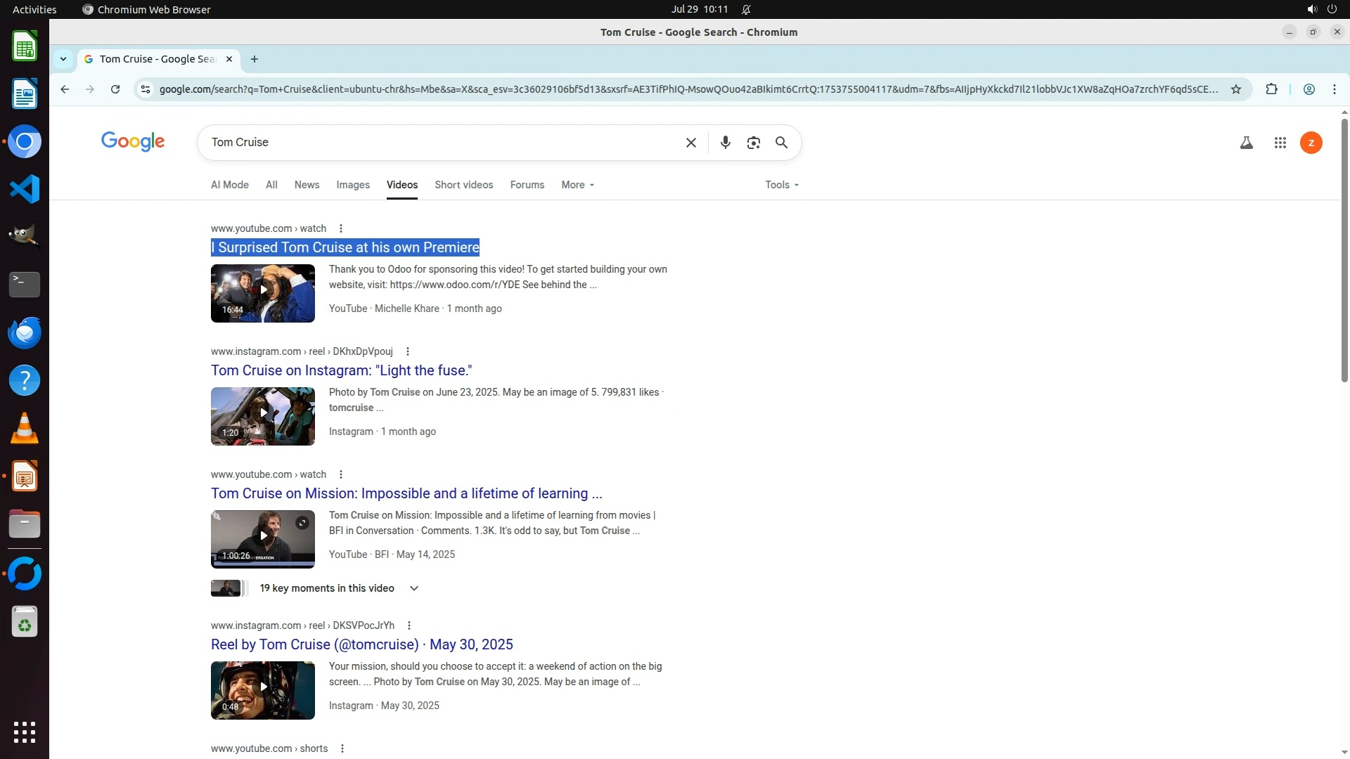Expand the More search filters dropdown
Screen dimensions: 1350x759
[577, 185]
